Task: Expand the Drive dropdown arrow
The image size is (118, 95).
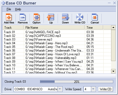Action: [60, 89]
